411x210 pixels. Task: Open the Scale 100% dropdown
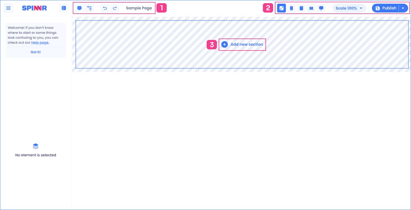click(x=349, y=8)
